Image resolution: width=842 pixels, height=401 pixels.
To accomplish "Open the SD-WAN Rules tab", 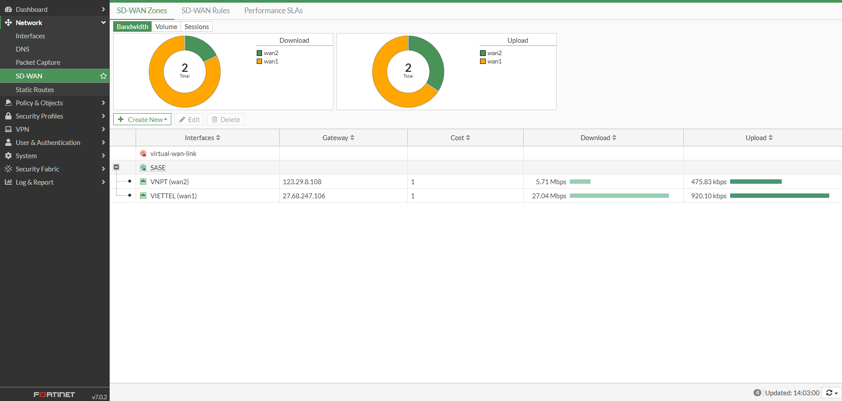I will click(206, 11).
